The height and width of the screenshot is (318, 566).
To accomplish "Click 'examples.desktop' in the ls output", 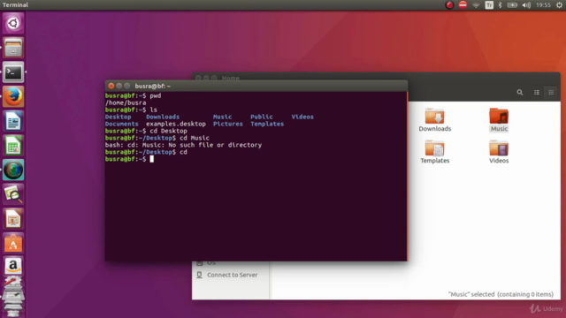I will coord(176,124).
